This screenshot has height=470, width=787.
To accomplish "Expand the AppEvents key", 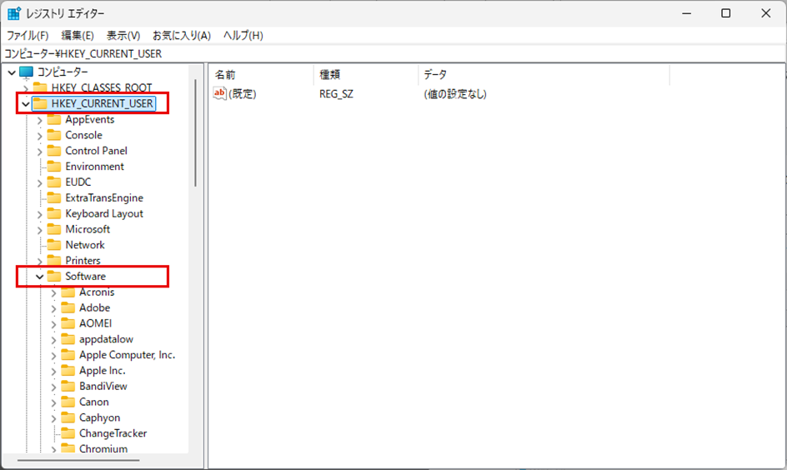I will click(40, 120).
